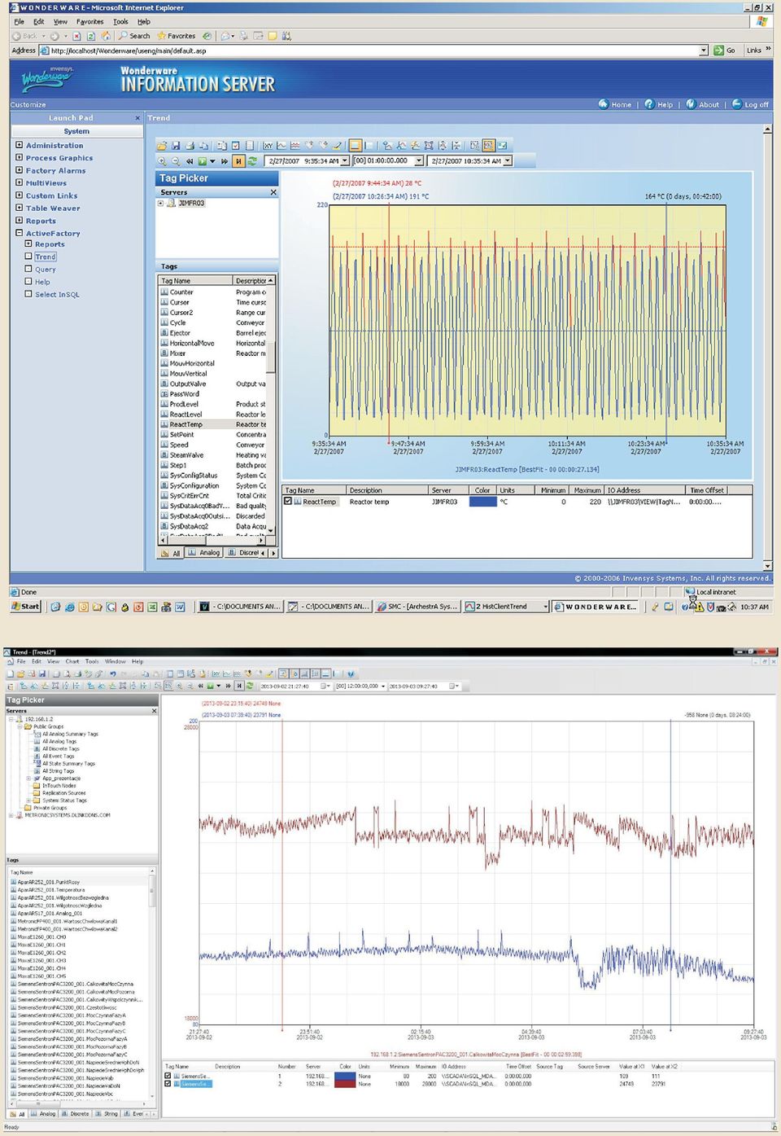781x1136 pixels.
Task: Select the Trend item under ActiveFactory
Action: pyautogui.click(x=46, y=257)
